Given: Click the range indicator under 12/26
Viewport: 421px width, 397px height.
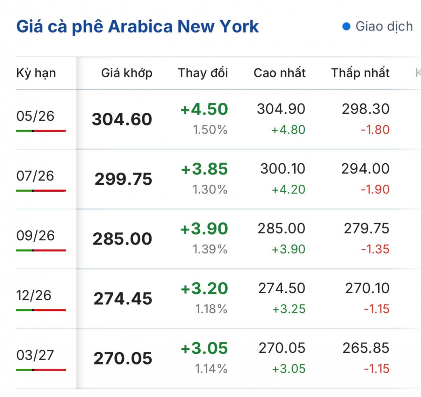Looking at the screenshot, I should pyautogui.click(x=40, y=310).
